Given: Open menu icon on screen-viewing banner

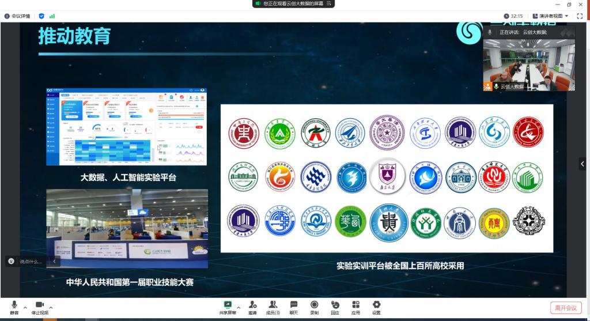Looking at the screenshot, I should 328,3.
